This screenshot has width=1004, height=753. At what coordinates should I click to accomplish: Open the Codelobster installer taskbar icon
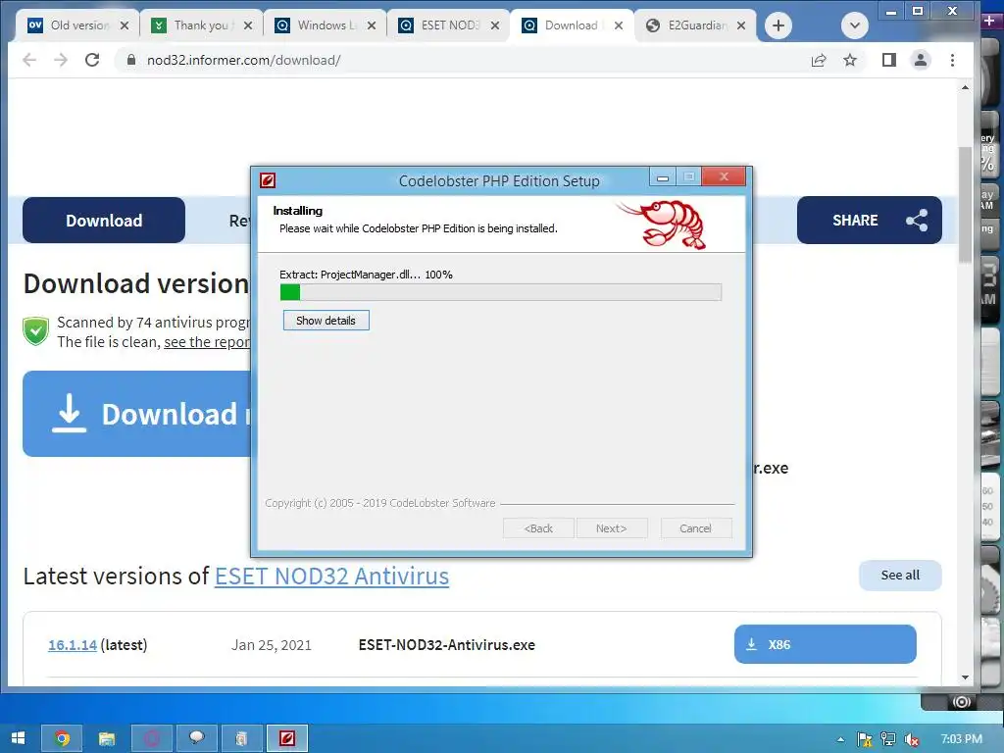(287, 738)
